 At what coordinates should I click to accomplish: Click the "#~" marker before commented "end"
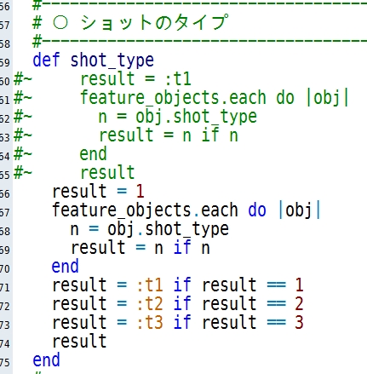pos(23,155)
